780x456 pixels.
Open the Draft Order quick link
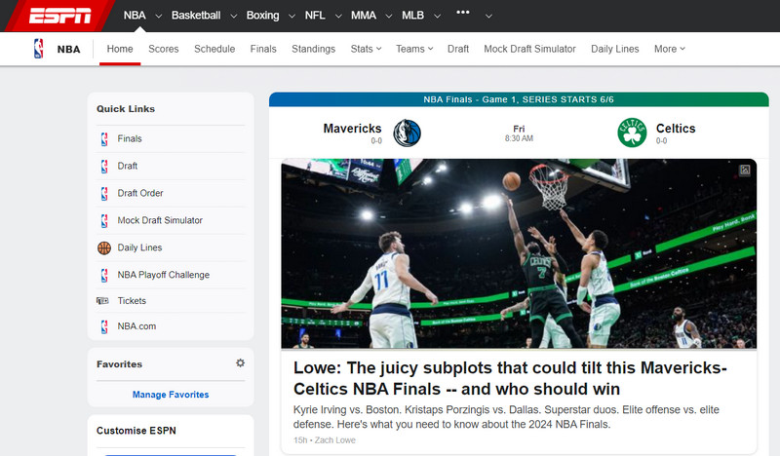tap(140, 193)
